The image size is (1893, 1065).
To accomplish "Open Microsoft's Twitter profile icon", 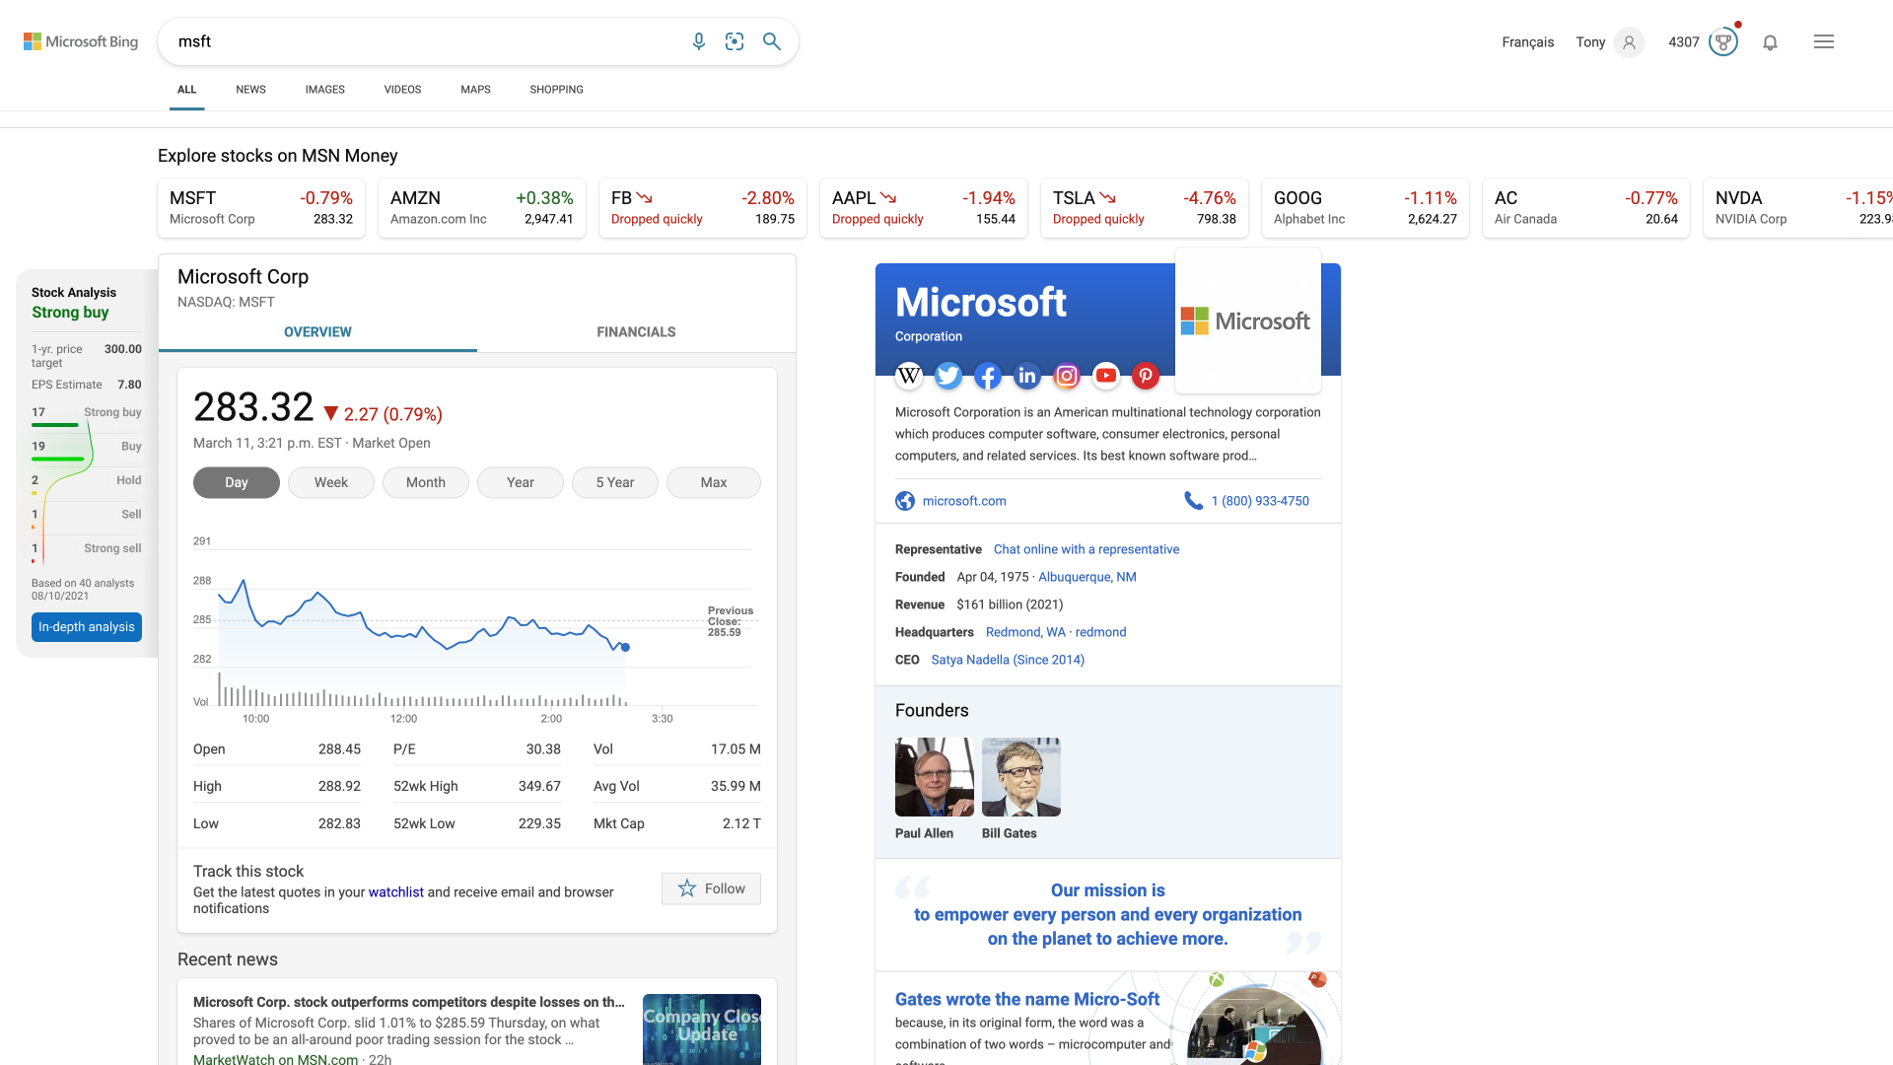I will coord(948,376).
